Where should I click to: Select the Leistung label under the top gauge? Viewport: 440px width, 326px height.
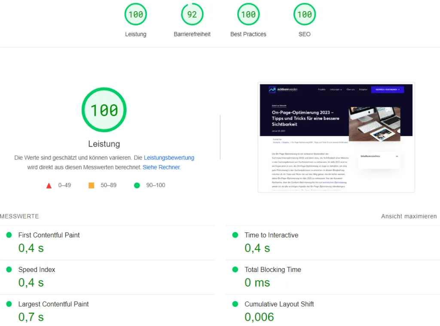(x=136, y=34)
